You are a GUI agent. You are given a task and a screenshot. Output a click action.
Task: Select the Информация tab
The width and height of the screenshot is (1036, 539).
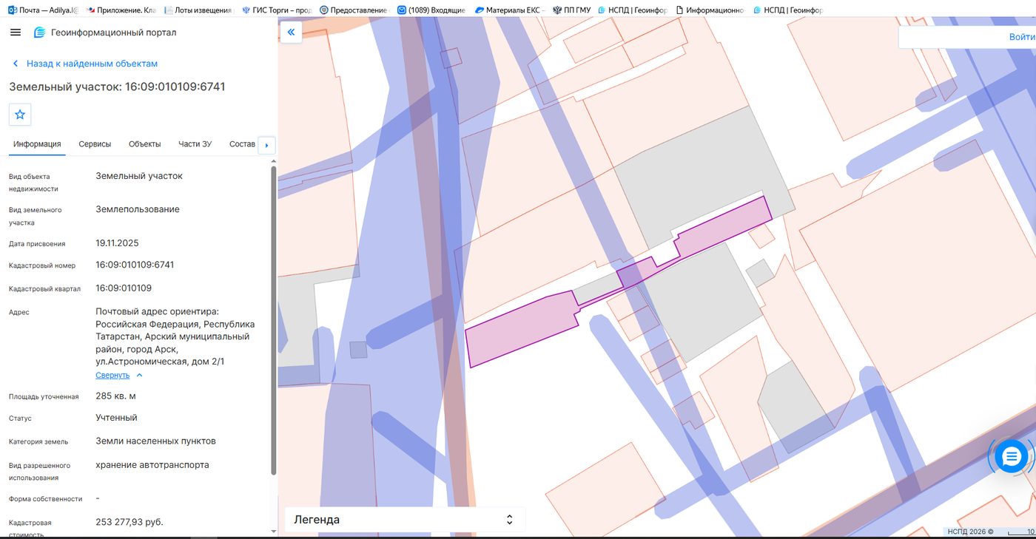37,144
